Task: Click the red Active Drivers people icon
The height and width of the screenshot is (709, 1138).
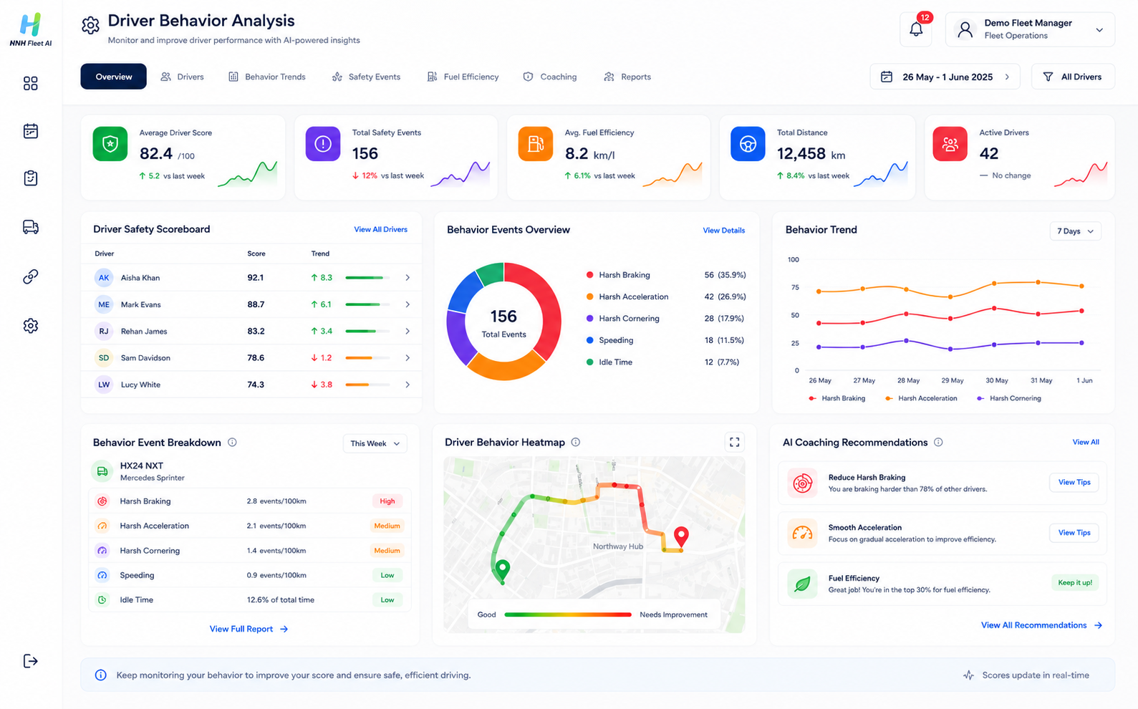Action: (950, 144)
